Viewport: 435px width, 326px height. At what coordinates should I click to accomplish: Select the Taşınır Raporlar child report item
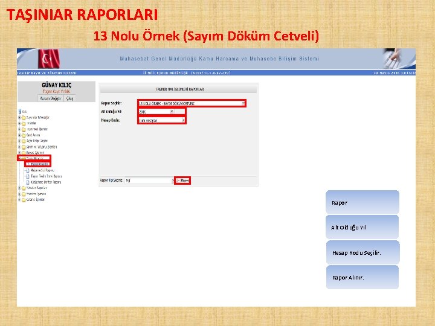click(x=40, y=164)
